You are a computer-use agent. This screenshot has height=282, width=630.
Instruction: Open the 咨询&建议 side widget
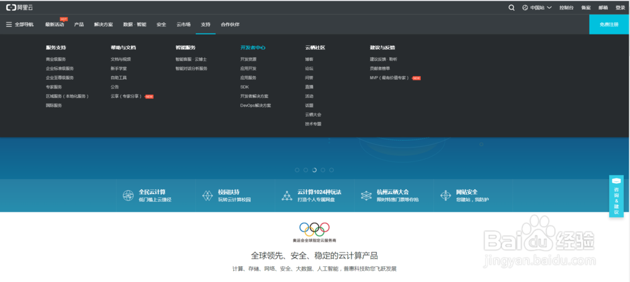coord(616,197)
